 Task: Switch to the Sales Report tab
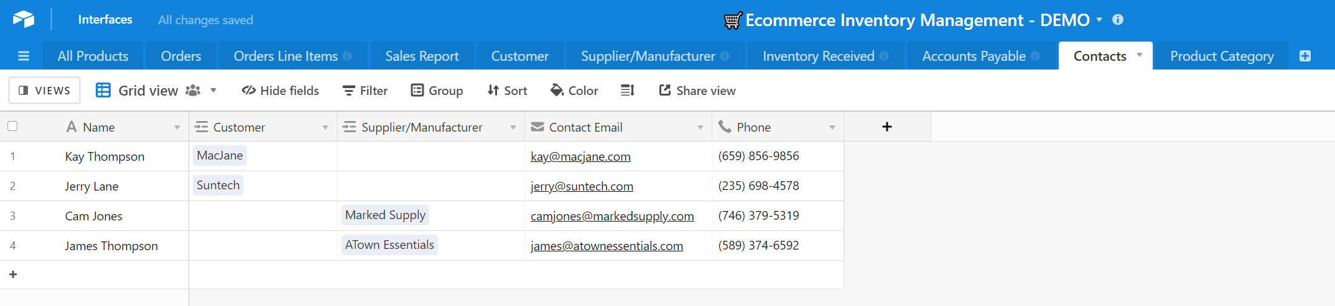tap(422, 56)
